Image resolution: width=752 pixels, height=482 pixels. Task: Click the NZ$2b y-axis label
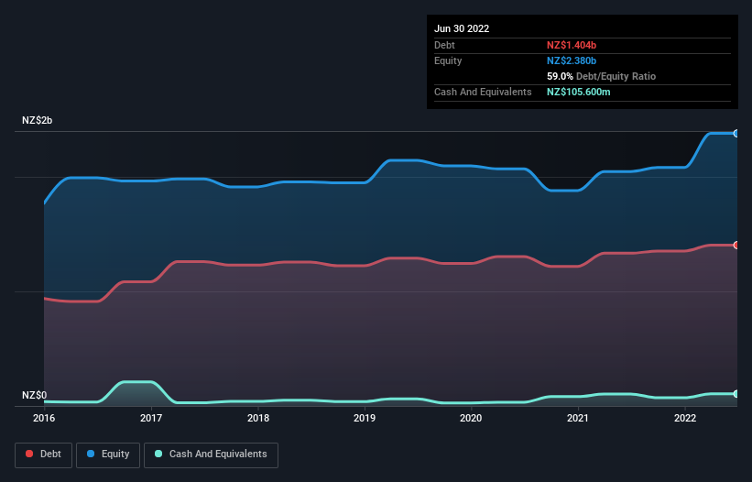(37, 120)
